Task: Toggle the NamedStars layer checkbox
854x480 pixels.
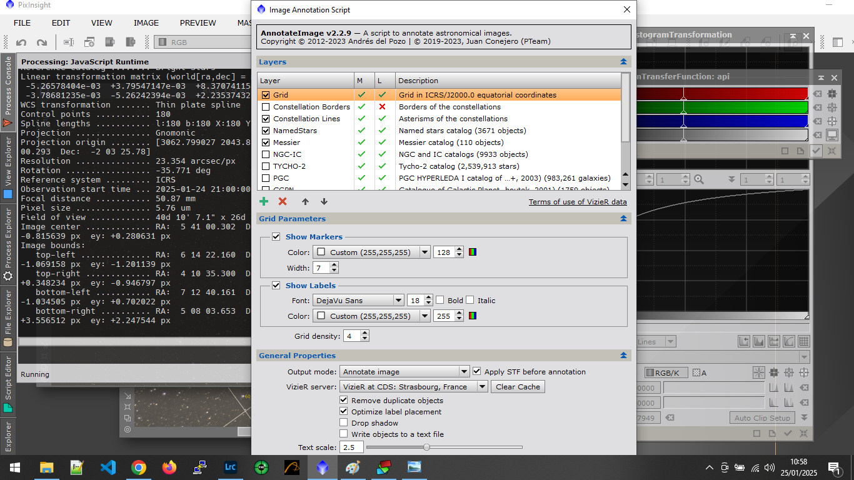Action: pyautogui.click(x=266, y=131)
